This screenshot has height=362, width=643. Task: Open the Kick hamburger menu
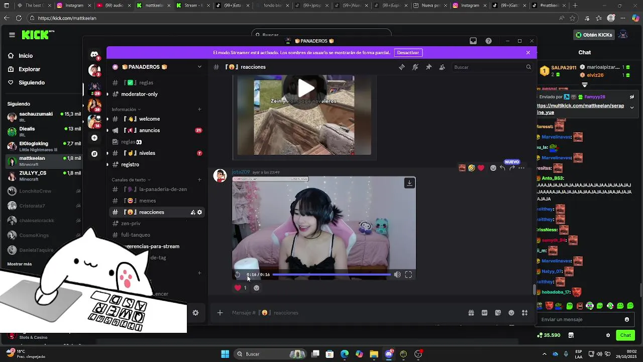click(x=12, y=35)
